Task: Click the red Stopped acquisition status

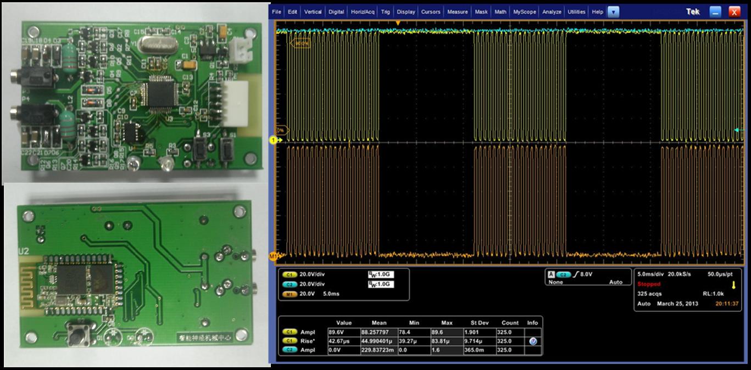Action: tap(649, 284)
